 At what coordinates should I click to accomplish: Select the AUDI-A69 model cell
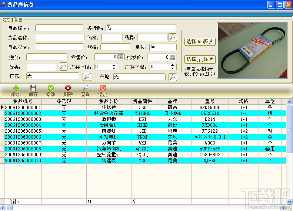210,149
